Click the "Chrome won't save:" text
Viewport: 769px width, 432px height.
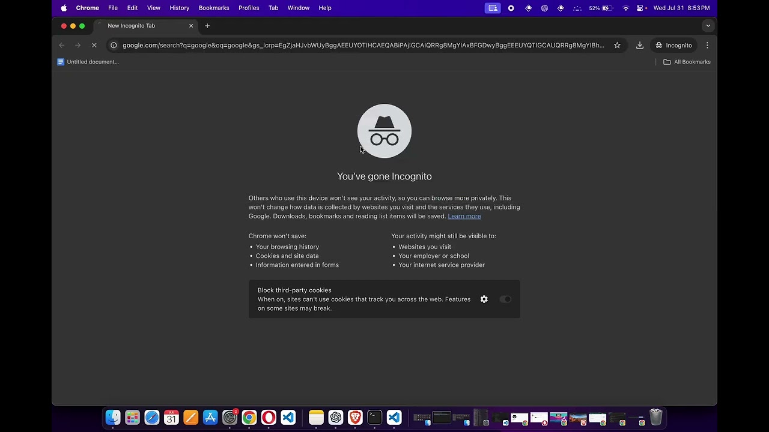click(278, 236)
